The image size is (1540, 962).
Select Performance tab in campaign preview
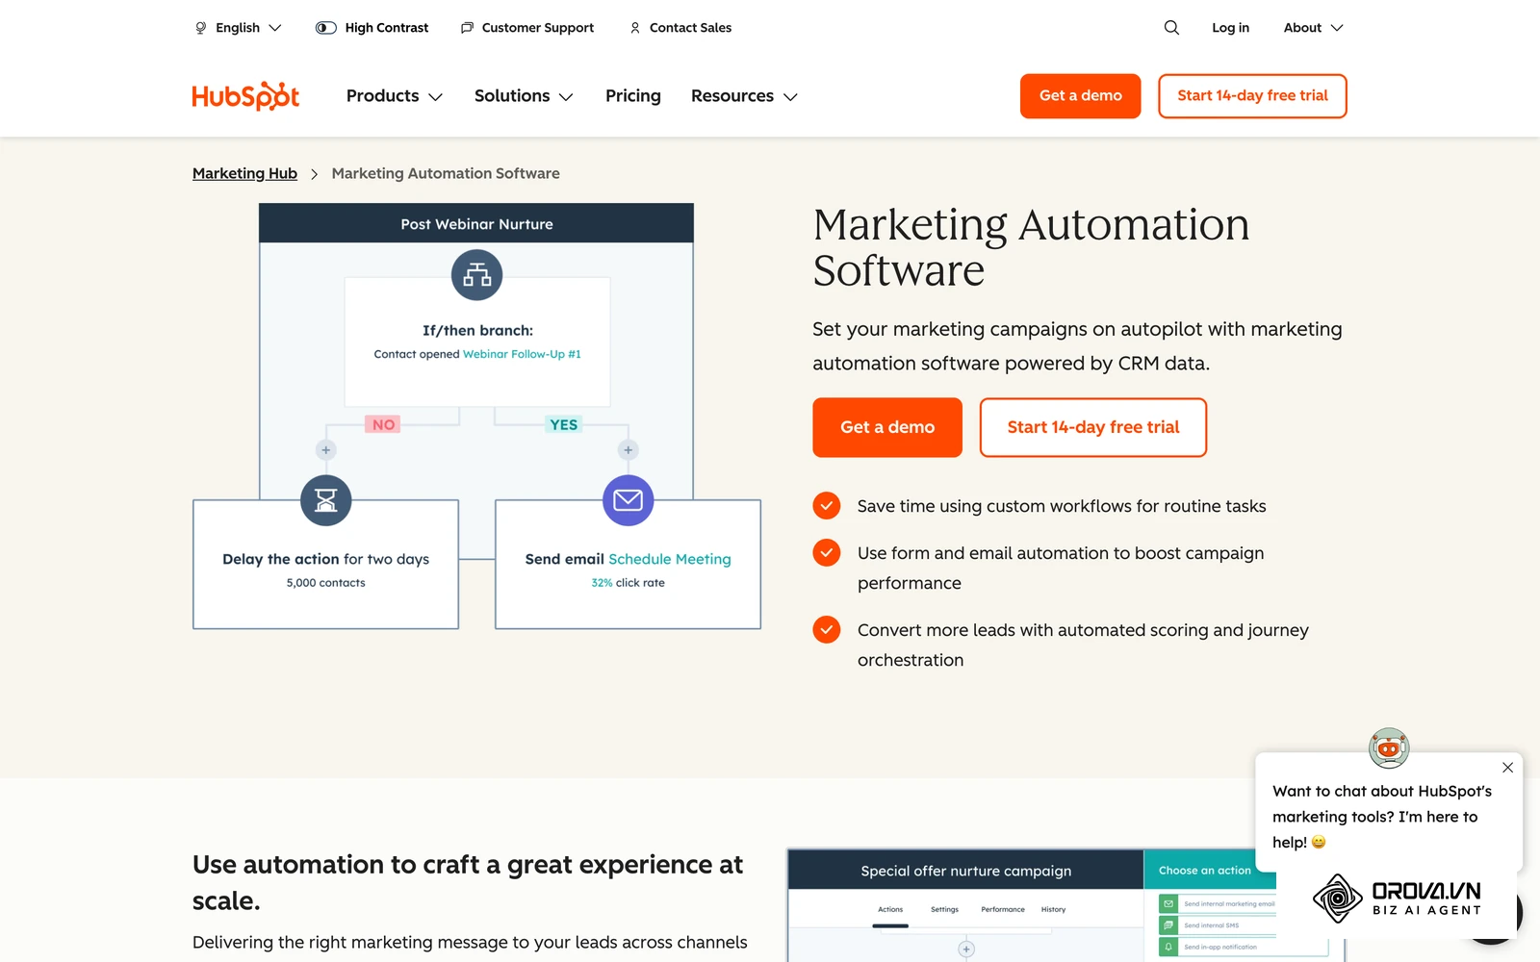pyautogui.click(x=1003, y=909)
